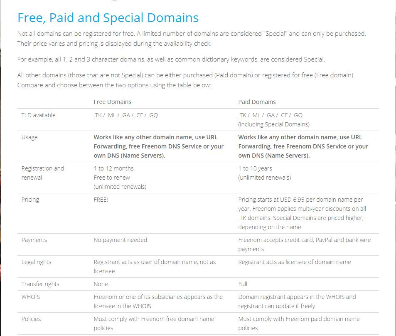This screenshot has width=396, height=336.
Task: Click the 'No payment needed' cell
Action: pos(120,240)
